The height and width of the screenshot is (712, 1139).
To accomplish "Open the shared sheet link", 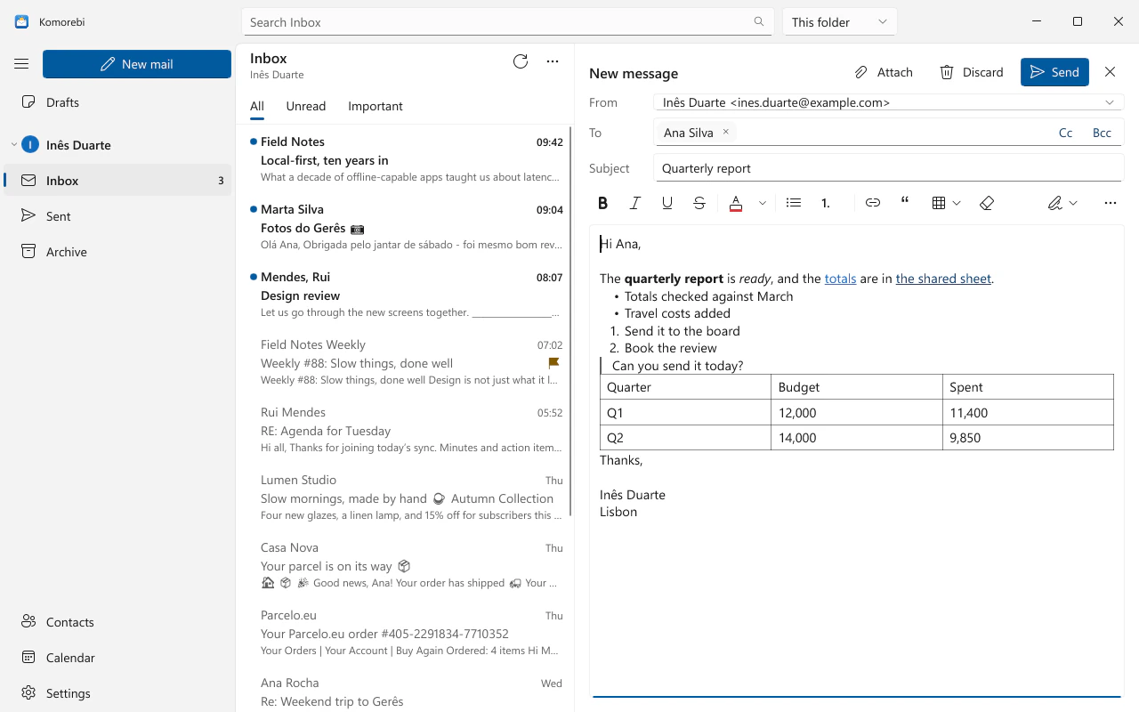I will pyautogui.click(x=943, y=279).
